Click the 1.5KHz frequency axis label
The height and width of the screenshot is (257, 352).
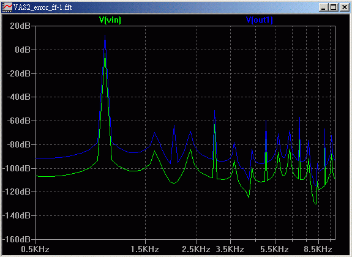click(x=145, y=249)
